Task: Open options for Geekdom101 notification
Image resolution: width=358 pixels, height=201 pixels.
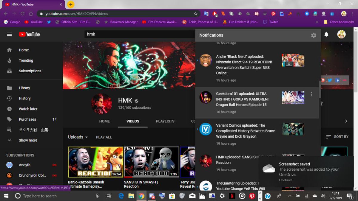Action: (311, 94)
